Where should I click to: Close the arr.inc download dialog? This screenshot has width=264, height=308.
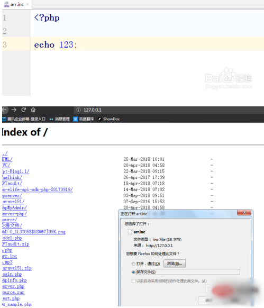coord(244,213)
